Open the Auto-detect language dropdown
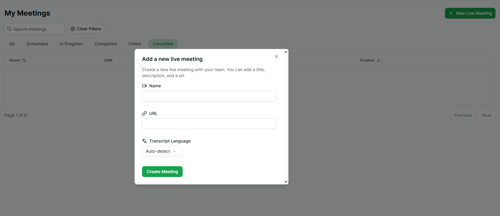 click(x=161, y=151)
